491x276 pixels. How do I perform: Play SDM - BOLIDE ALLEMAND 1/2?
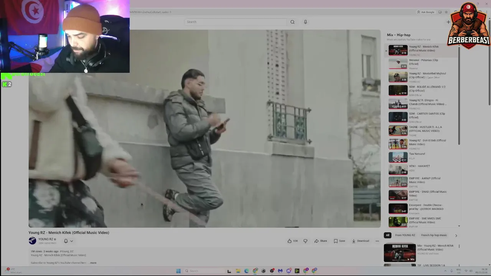(422, 91)
